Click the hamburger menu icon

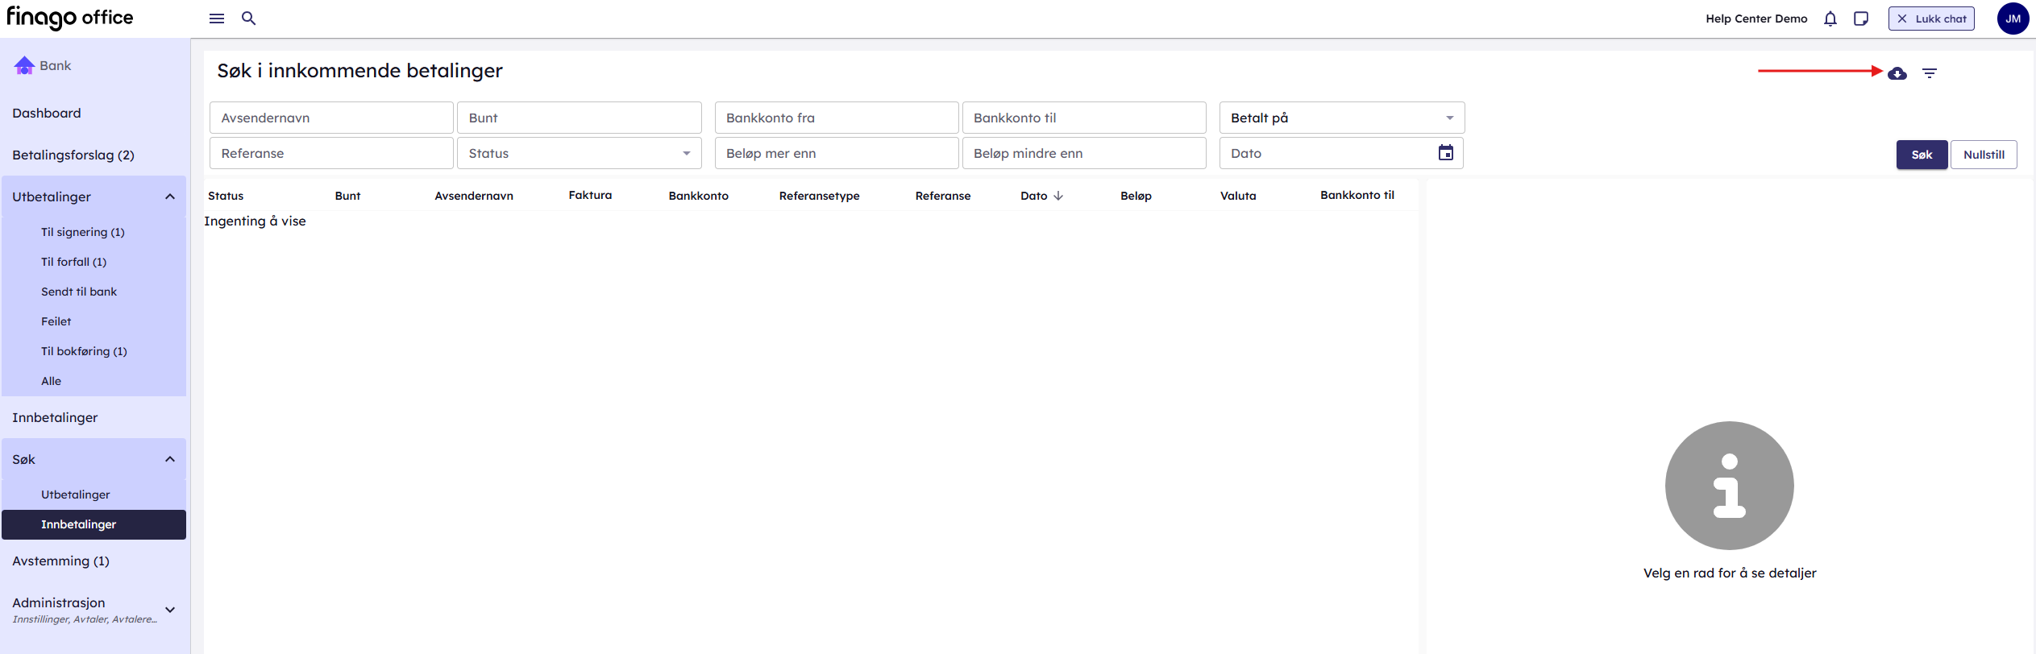[216, 19]
